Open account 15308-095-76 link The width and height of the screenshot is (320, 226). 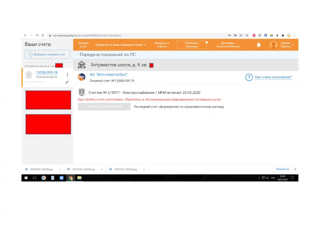(x=47, y=72)
